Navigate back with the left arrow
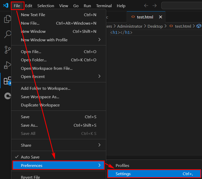The height and width of the screenshot is (179, 202). pos(146,5)
